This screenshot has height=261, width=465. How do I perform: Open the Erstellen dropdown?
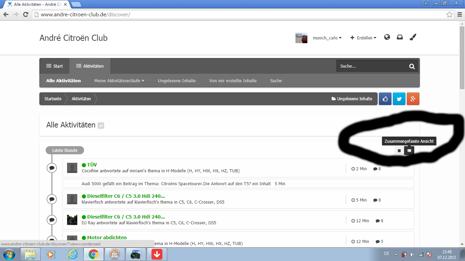363,38
